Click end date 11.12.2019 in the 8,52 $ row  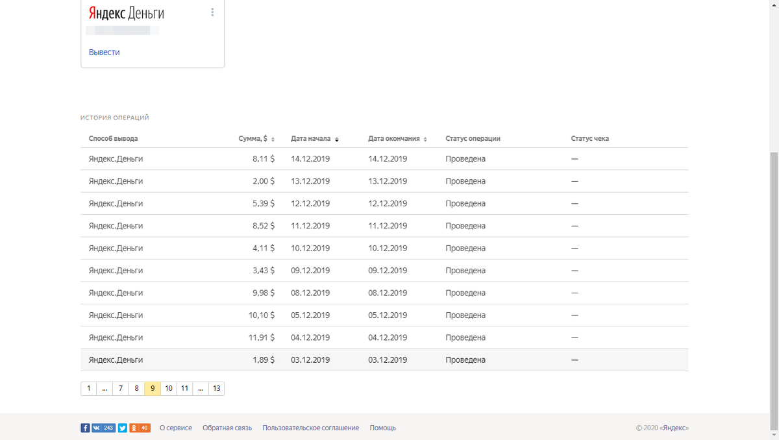pyautogui.click(x=388, y=226)
